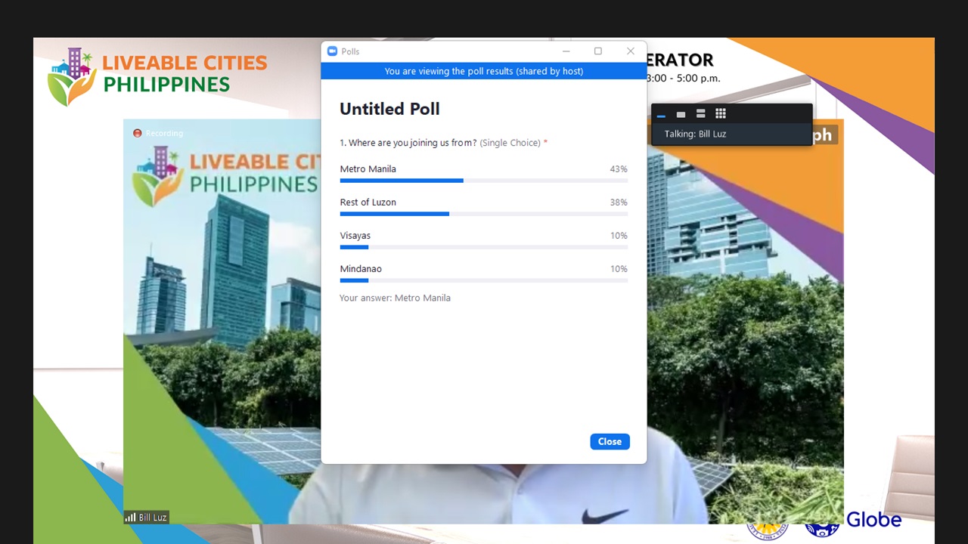
Task: Click the poll results shared banner
Action: [x=484, y=71]
